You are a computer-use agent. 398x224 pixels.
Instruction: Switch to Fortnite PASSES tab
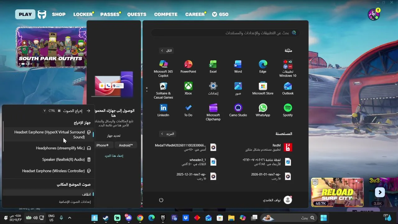pyautogui.click(x=110, y=14)
